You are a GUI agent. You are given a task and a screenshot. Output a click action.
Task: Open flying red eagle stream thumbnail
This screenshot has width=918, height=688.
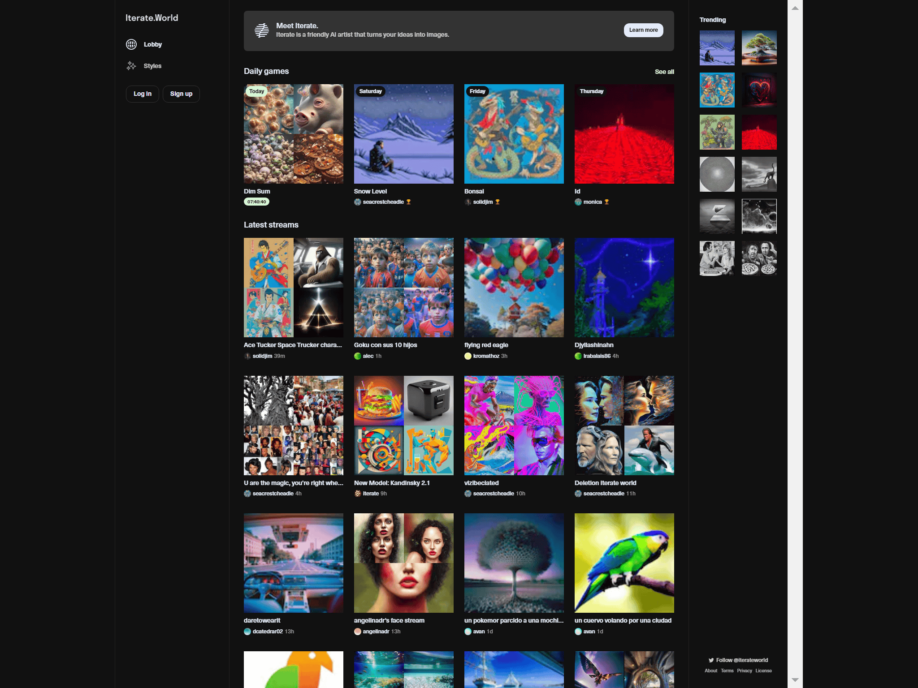(514, 288)
